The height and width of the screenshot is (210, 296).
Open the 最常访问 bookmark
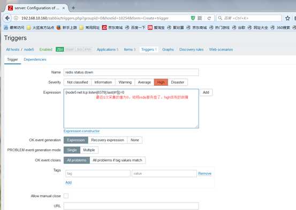[14, 28]
